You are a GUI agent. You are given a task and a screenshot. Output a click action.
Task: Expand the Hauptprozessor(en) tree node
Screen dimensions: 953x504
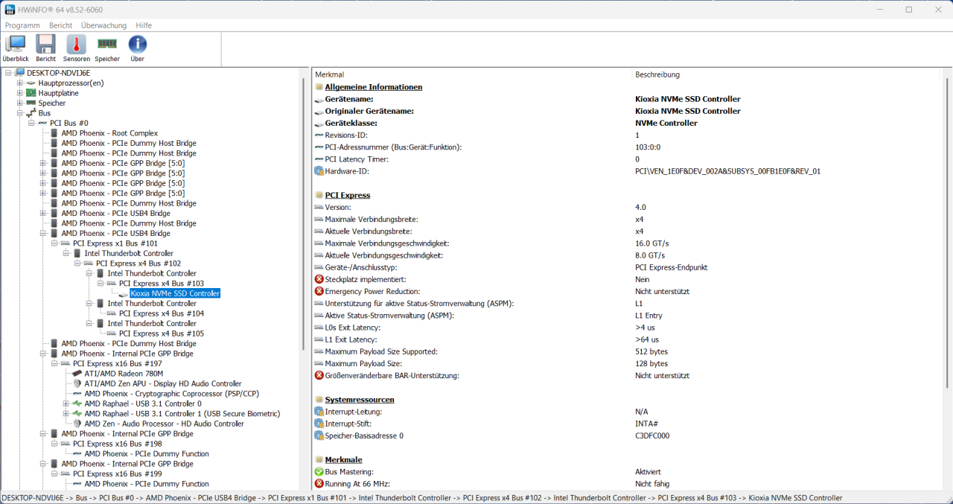20,83
